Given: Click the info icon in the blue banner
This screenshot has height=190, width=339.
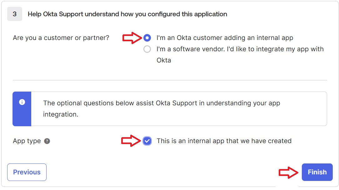Looking at the screenshot, I should [x=22, y=102].
